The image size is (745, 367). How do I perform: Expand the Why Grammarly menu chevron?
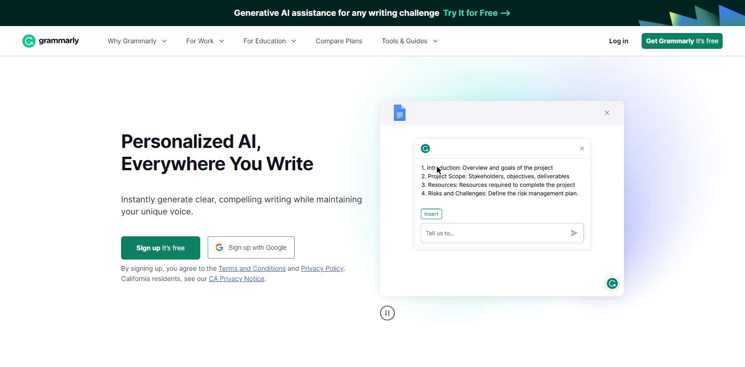[164, 41]
